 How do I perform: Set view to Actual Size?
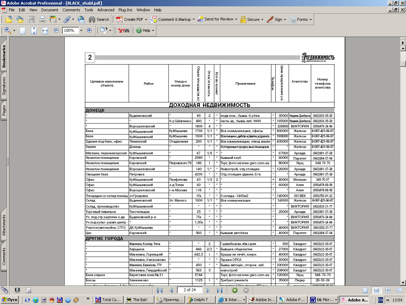pos(23,31)
